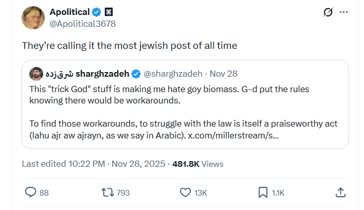Click sharghzadeh's verified badge
This screenshot has height=210, width=364.
point(136,73)
